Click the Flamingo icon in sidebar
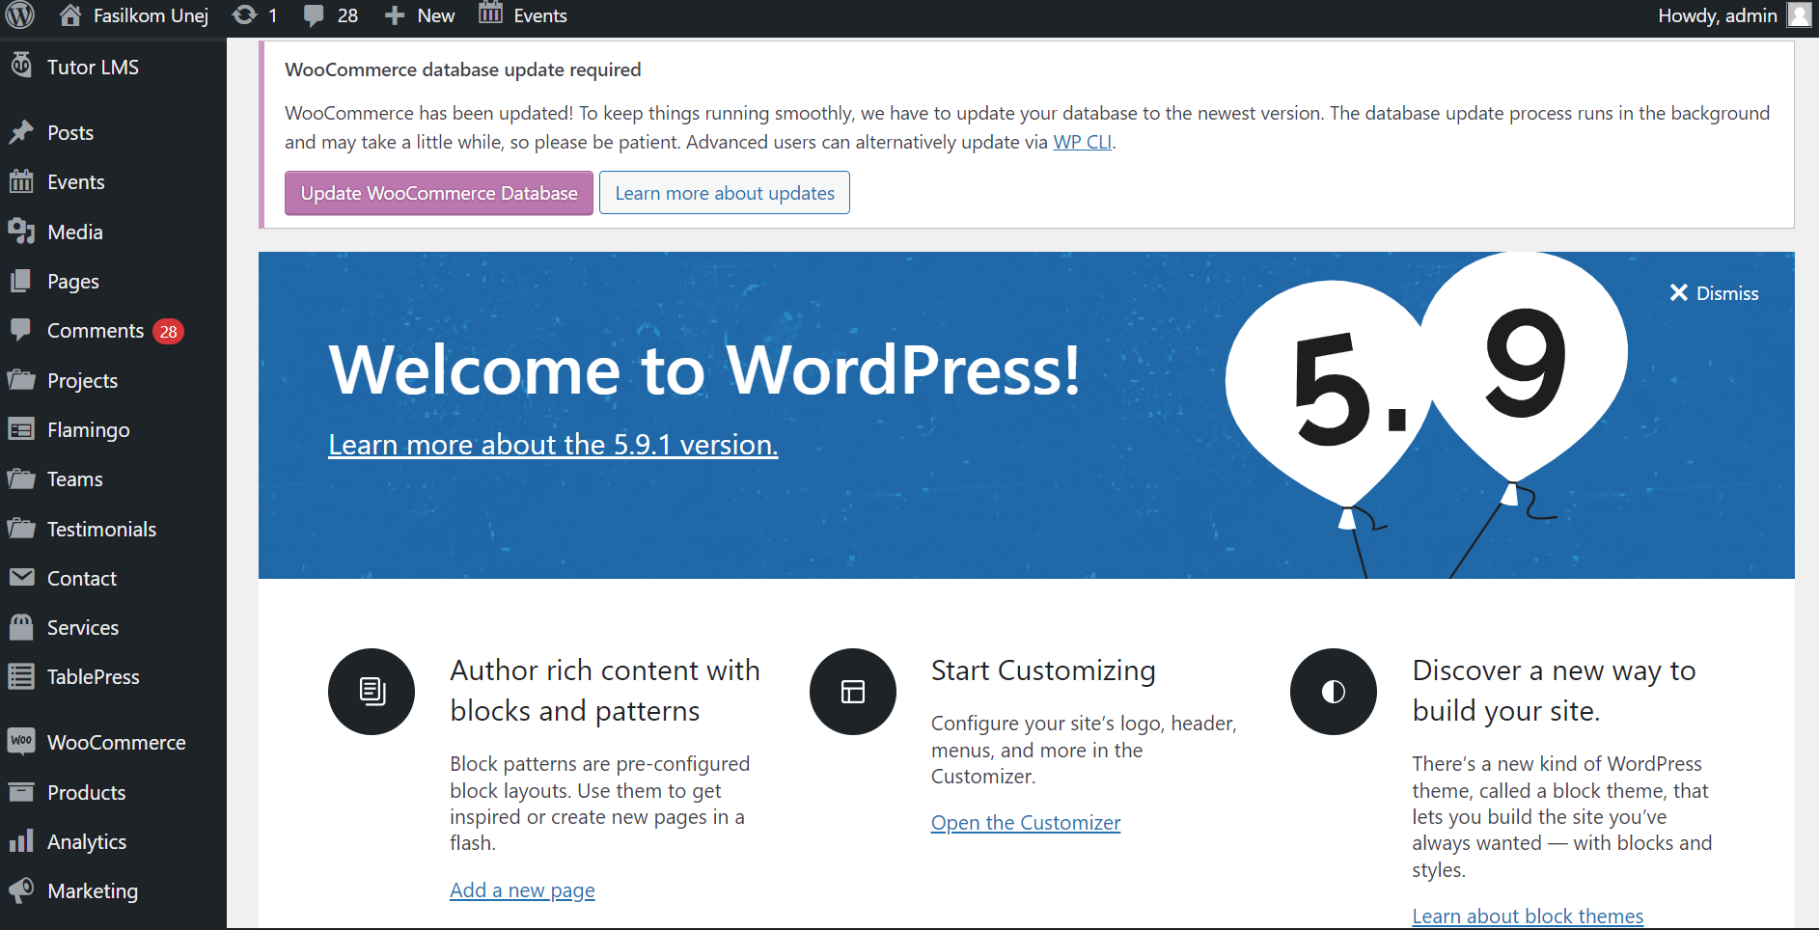This screenshot has width=1819, height=930. point(21,429)
